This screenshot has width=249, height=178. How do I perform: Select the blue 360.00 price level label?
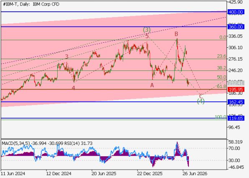tap(236, 27)
